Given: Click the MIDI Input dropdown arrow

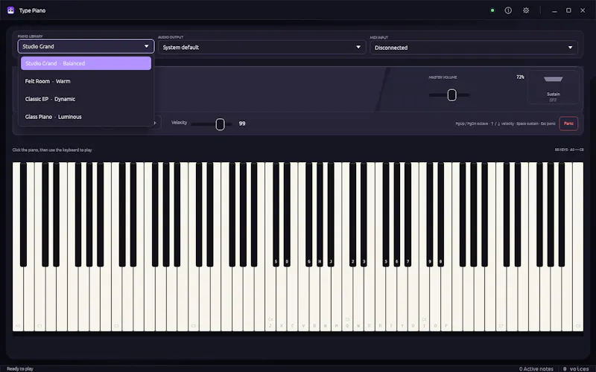Looking at the screenshot, I should pyautogui.click(x=570, y=48).
